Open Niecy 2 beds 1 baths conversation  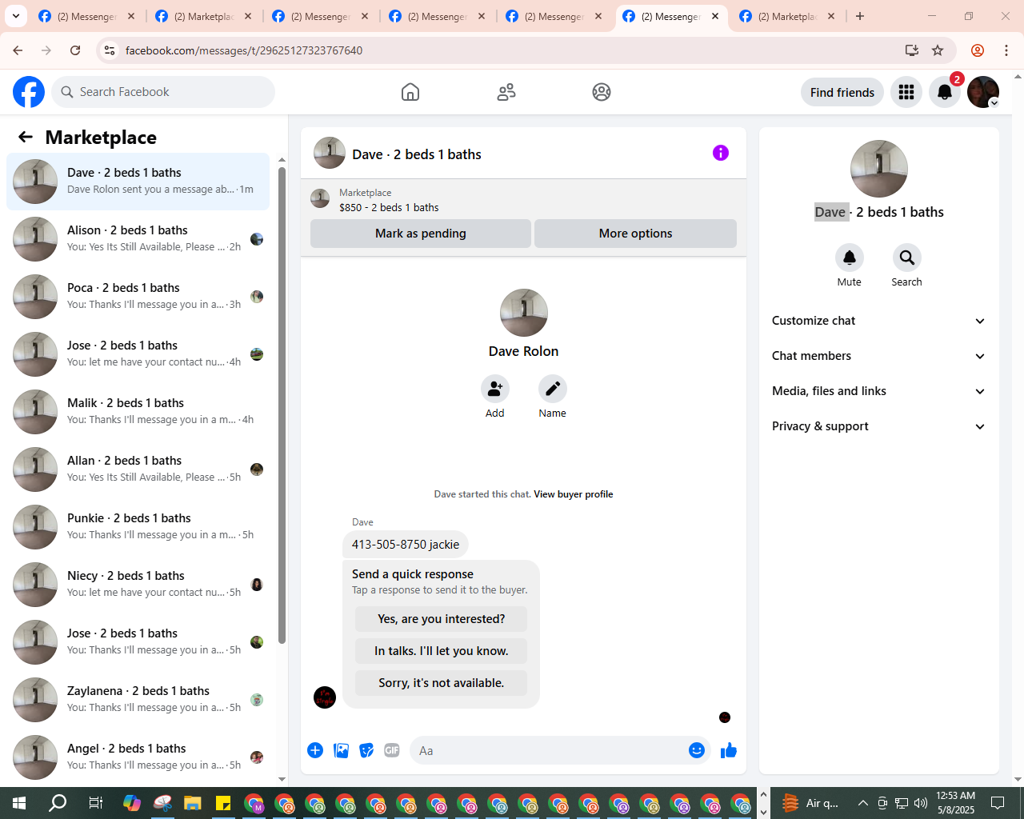click(138, 585)
